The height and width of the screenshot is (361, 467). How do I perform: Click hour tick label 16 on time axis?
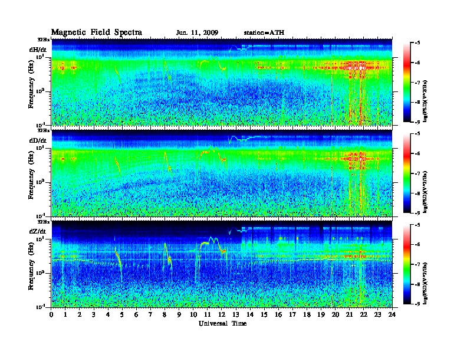click(x=278, y=315)
